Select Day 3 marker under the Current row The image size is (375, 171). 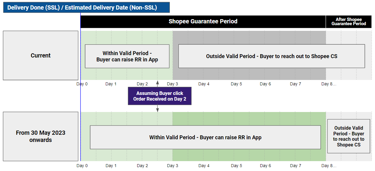173,84
